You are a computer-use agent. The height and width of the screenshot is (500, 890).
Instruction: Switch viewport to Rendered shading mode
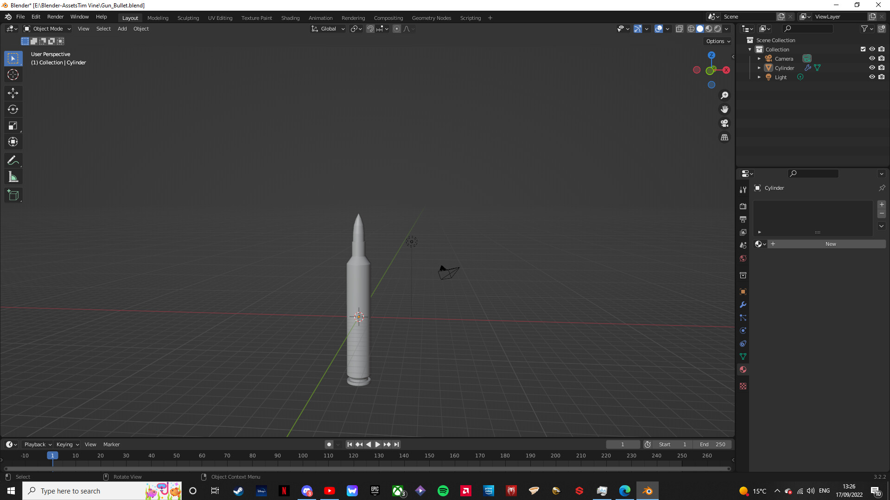click(718, 29)
